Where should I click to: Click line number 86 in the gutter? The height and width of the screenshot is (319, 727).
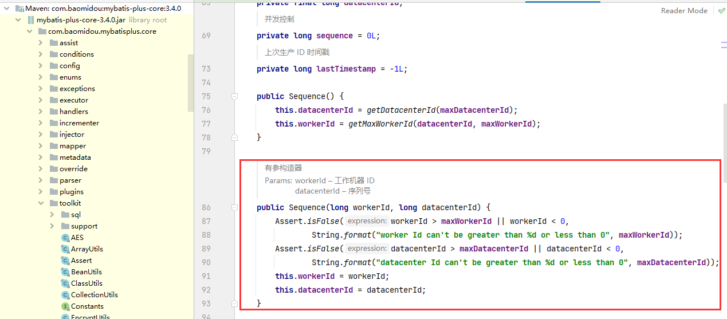pos(206,207)
